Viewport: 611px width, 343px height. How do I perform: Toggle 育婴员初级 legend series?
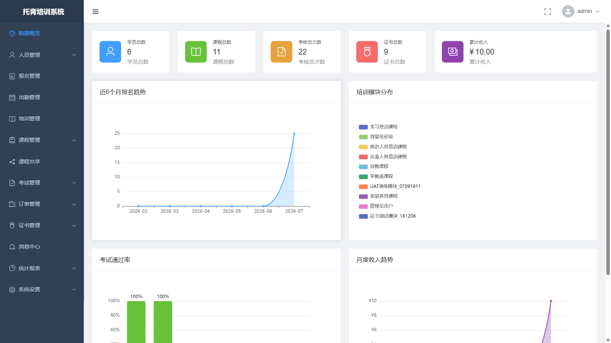(x=376, y=137)
